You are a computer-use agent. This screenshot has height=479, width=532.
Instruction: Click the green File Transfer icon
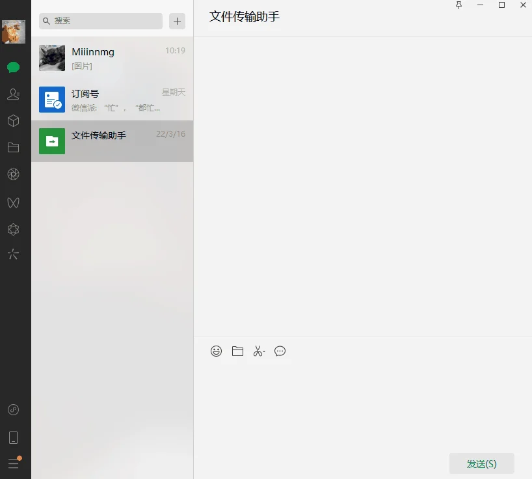pos(52,141)
